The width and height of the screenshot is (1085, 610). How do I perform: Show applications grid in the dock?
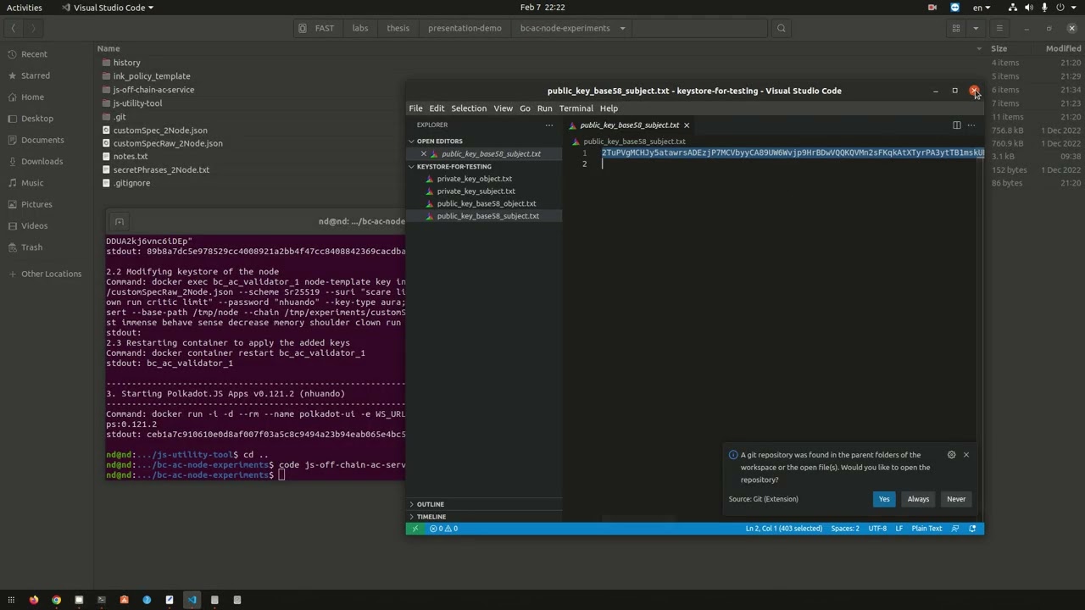pyautogui.click(x=11, y=600)
